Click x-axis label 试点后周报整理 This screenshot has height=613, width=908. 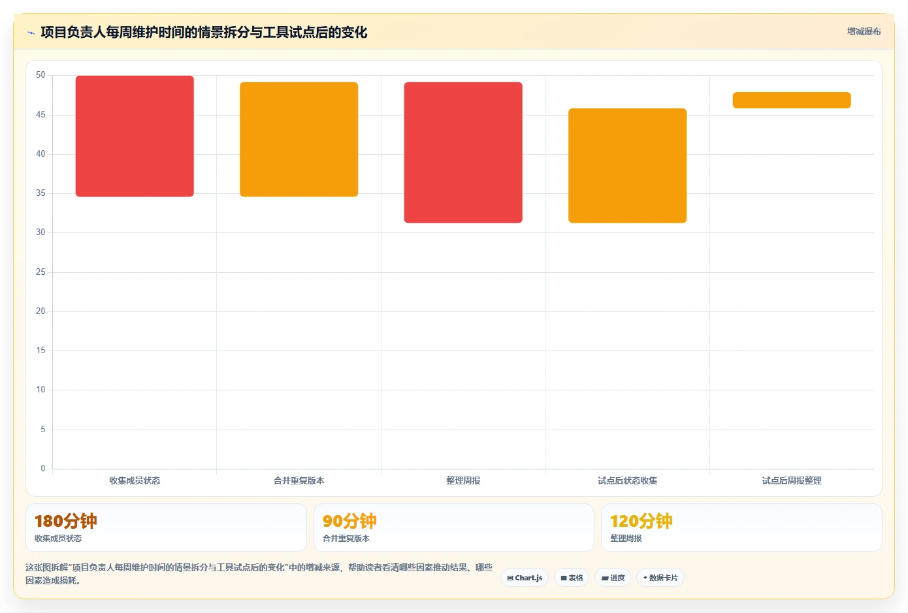(792, 480)
